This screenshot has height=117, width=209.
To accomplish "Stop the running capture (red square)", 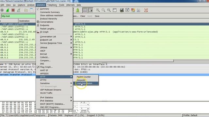I will point(13,10).
